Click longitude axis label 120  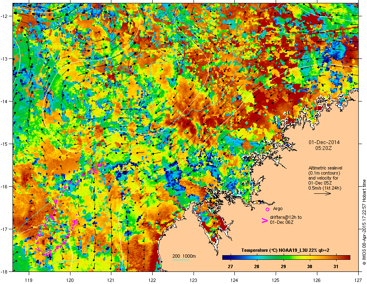[70, 280]
